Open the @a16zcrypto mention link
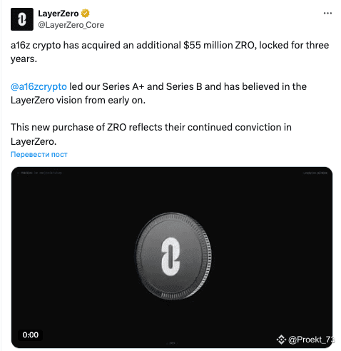Viewport: 341px width, 351px height. pyautogui.click(x=39, y=86)
